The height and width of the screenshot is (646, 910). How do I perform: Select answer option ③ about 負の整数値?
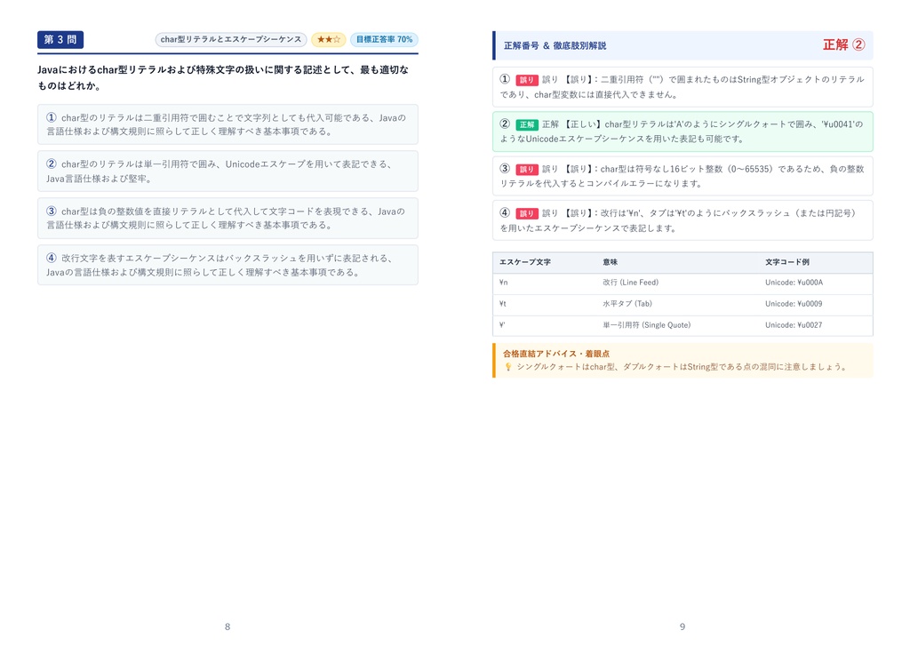(227, 219)
